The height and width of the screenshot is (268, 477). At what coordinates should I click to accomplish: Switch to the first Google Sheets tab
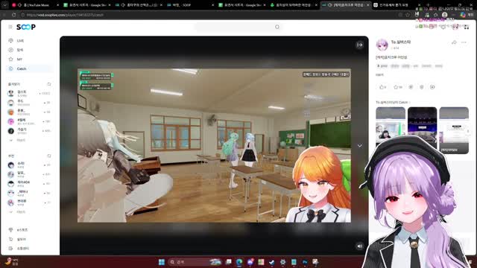86,5
